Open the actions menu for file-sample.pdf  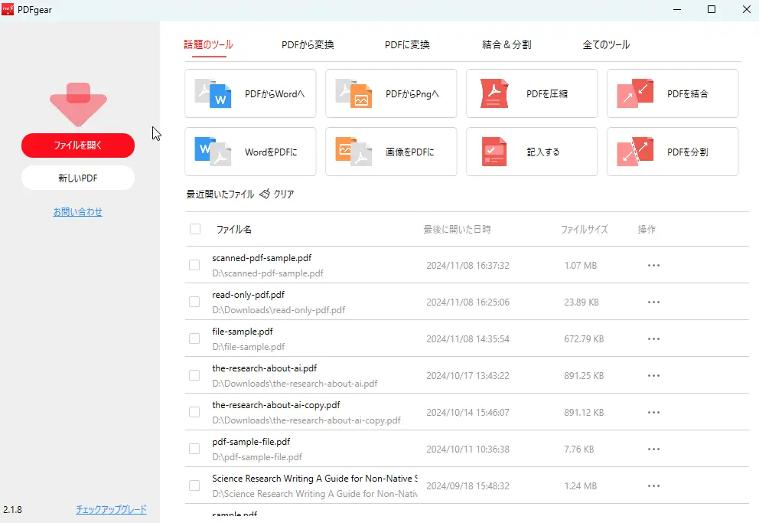coord(654,338)
